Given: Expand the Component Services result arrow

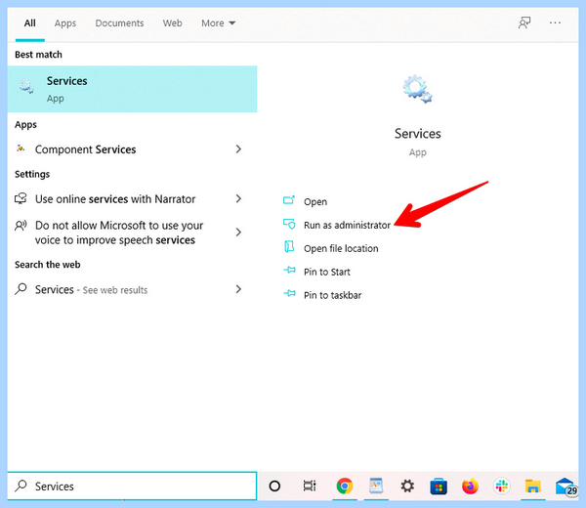Looking at the screenshot, I should (238, 149).
